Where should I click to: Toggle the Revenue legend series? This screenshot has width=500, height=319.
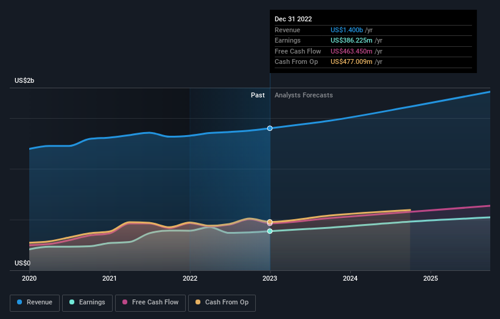click(35, 303)
